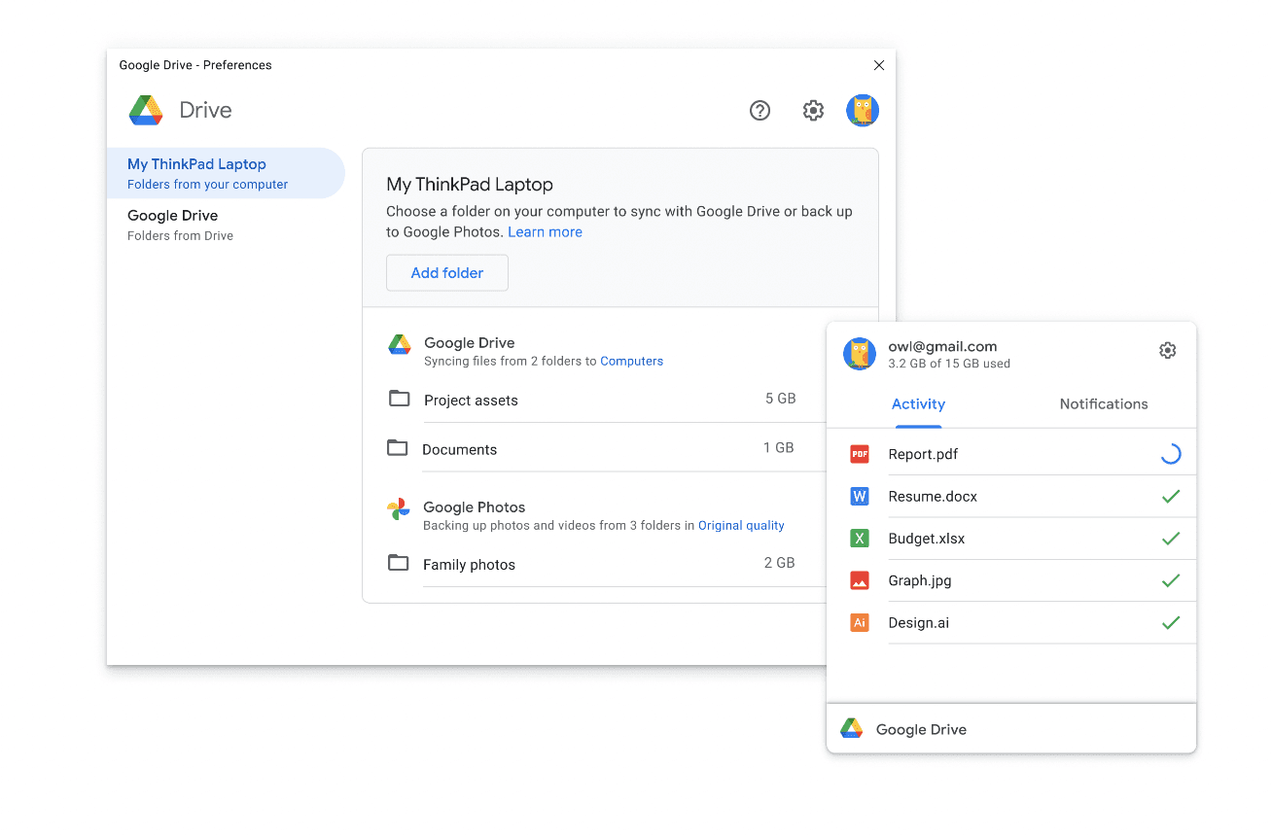This screenshot has height=838, width=1272.
Task: Open the Google Drive logo in preferences window
Action: pyautogui.click(x=145, y=110)
